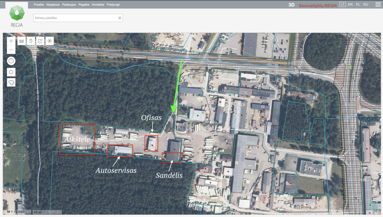Open the Naujienos menu item
This screenshot has height=217, width=383.
pyautogui.click(x=53, y=5)
